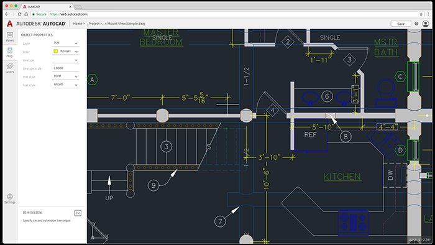Viewport: 435px width, 245px height.
Task: Expand the Layer dropdown
Action: pyautogui.click(x=65, y=43)
